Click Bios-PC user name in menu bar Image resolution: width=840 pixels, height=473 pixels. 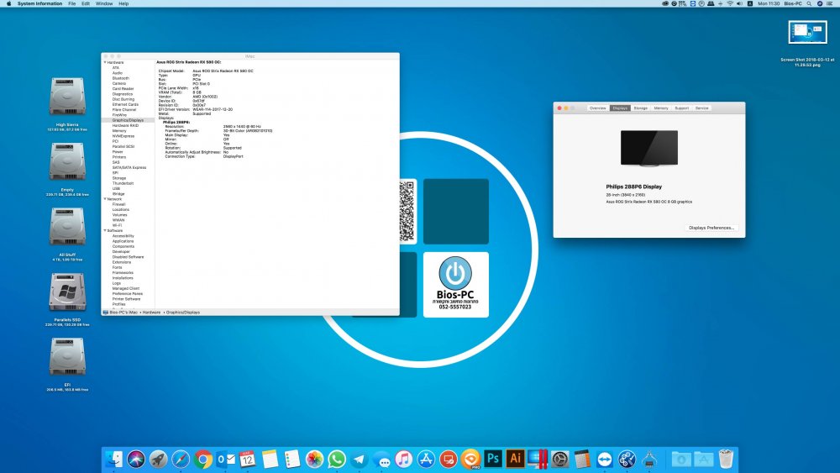[793, 3]
